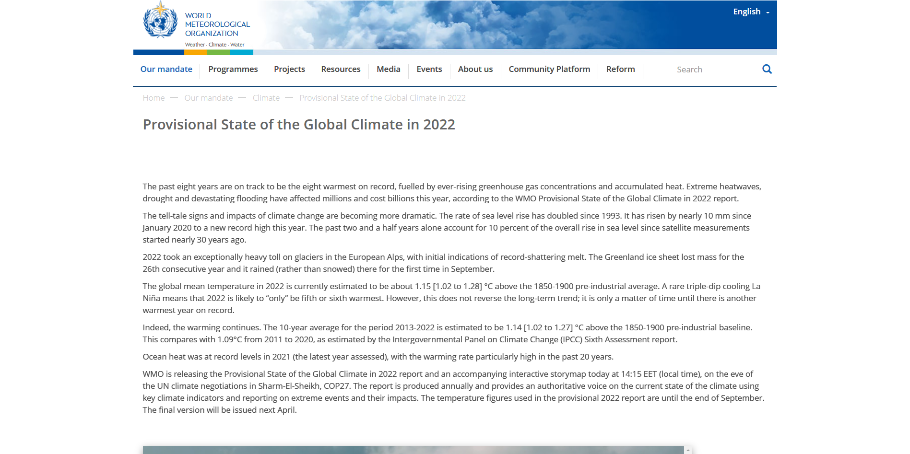This screenshot has height=454, width=910.
Task: Click the paragraph starting 'Indeed, the warming continues'
Action: tap(448, 333)
